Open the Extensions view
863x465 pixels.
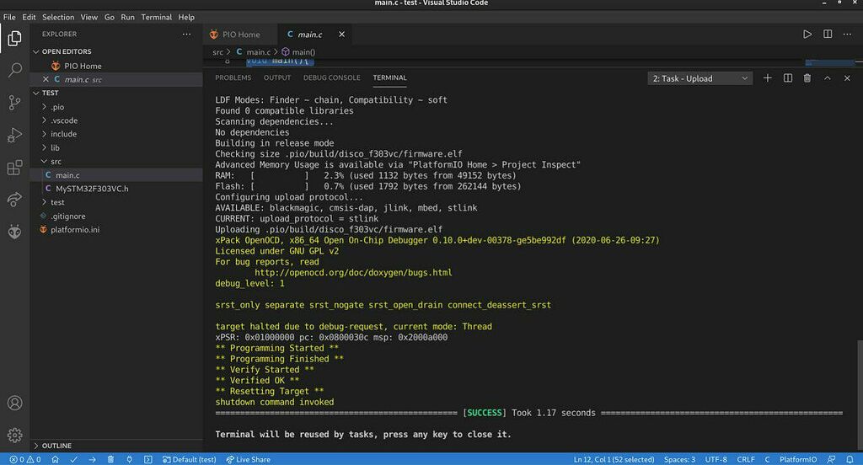tap(14, 168)
